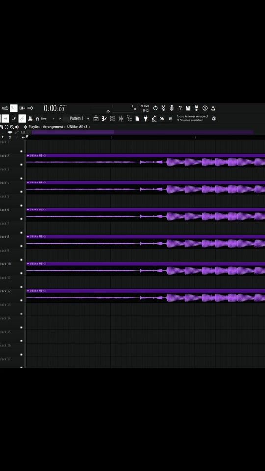Image resolution: width=265 pixels, height=471 pixels.
Task: Select the playlist playback speaker tool
Action: pyautogui.click(x=17, y=127)
